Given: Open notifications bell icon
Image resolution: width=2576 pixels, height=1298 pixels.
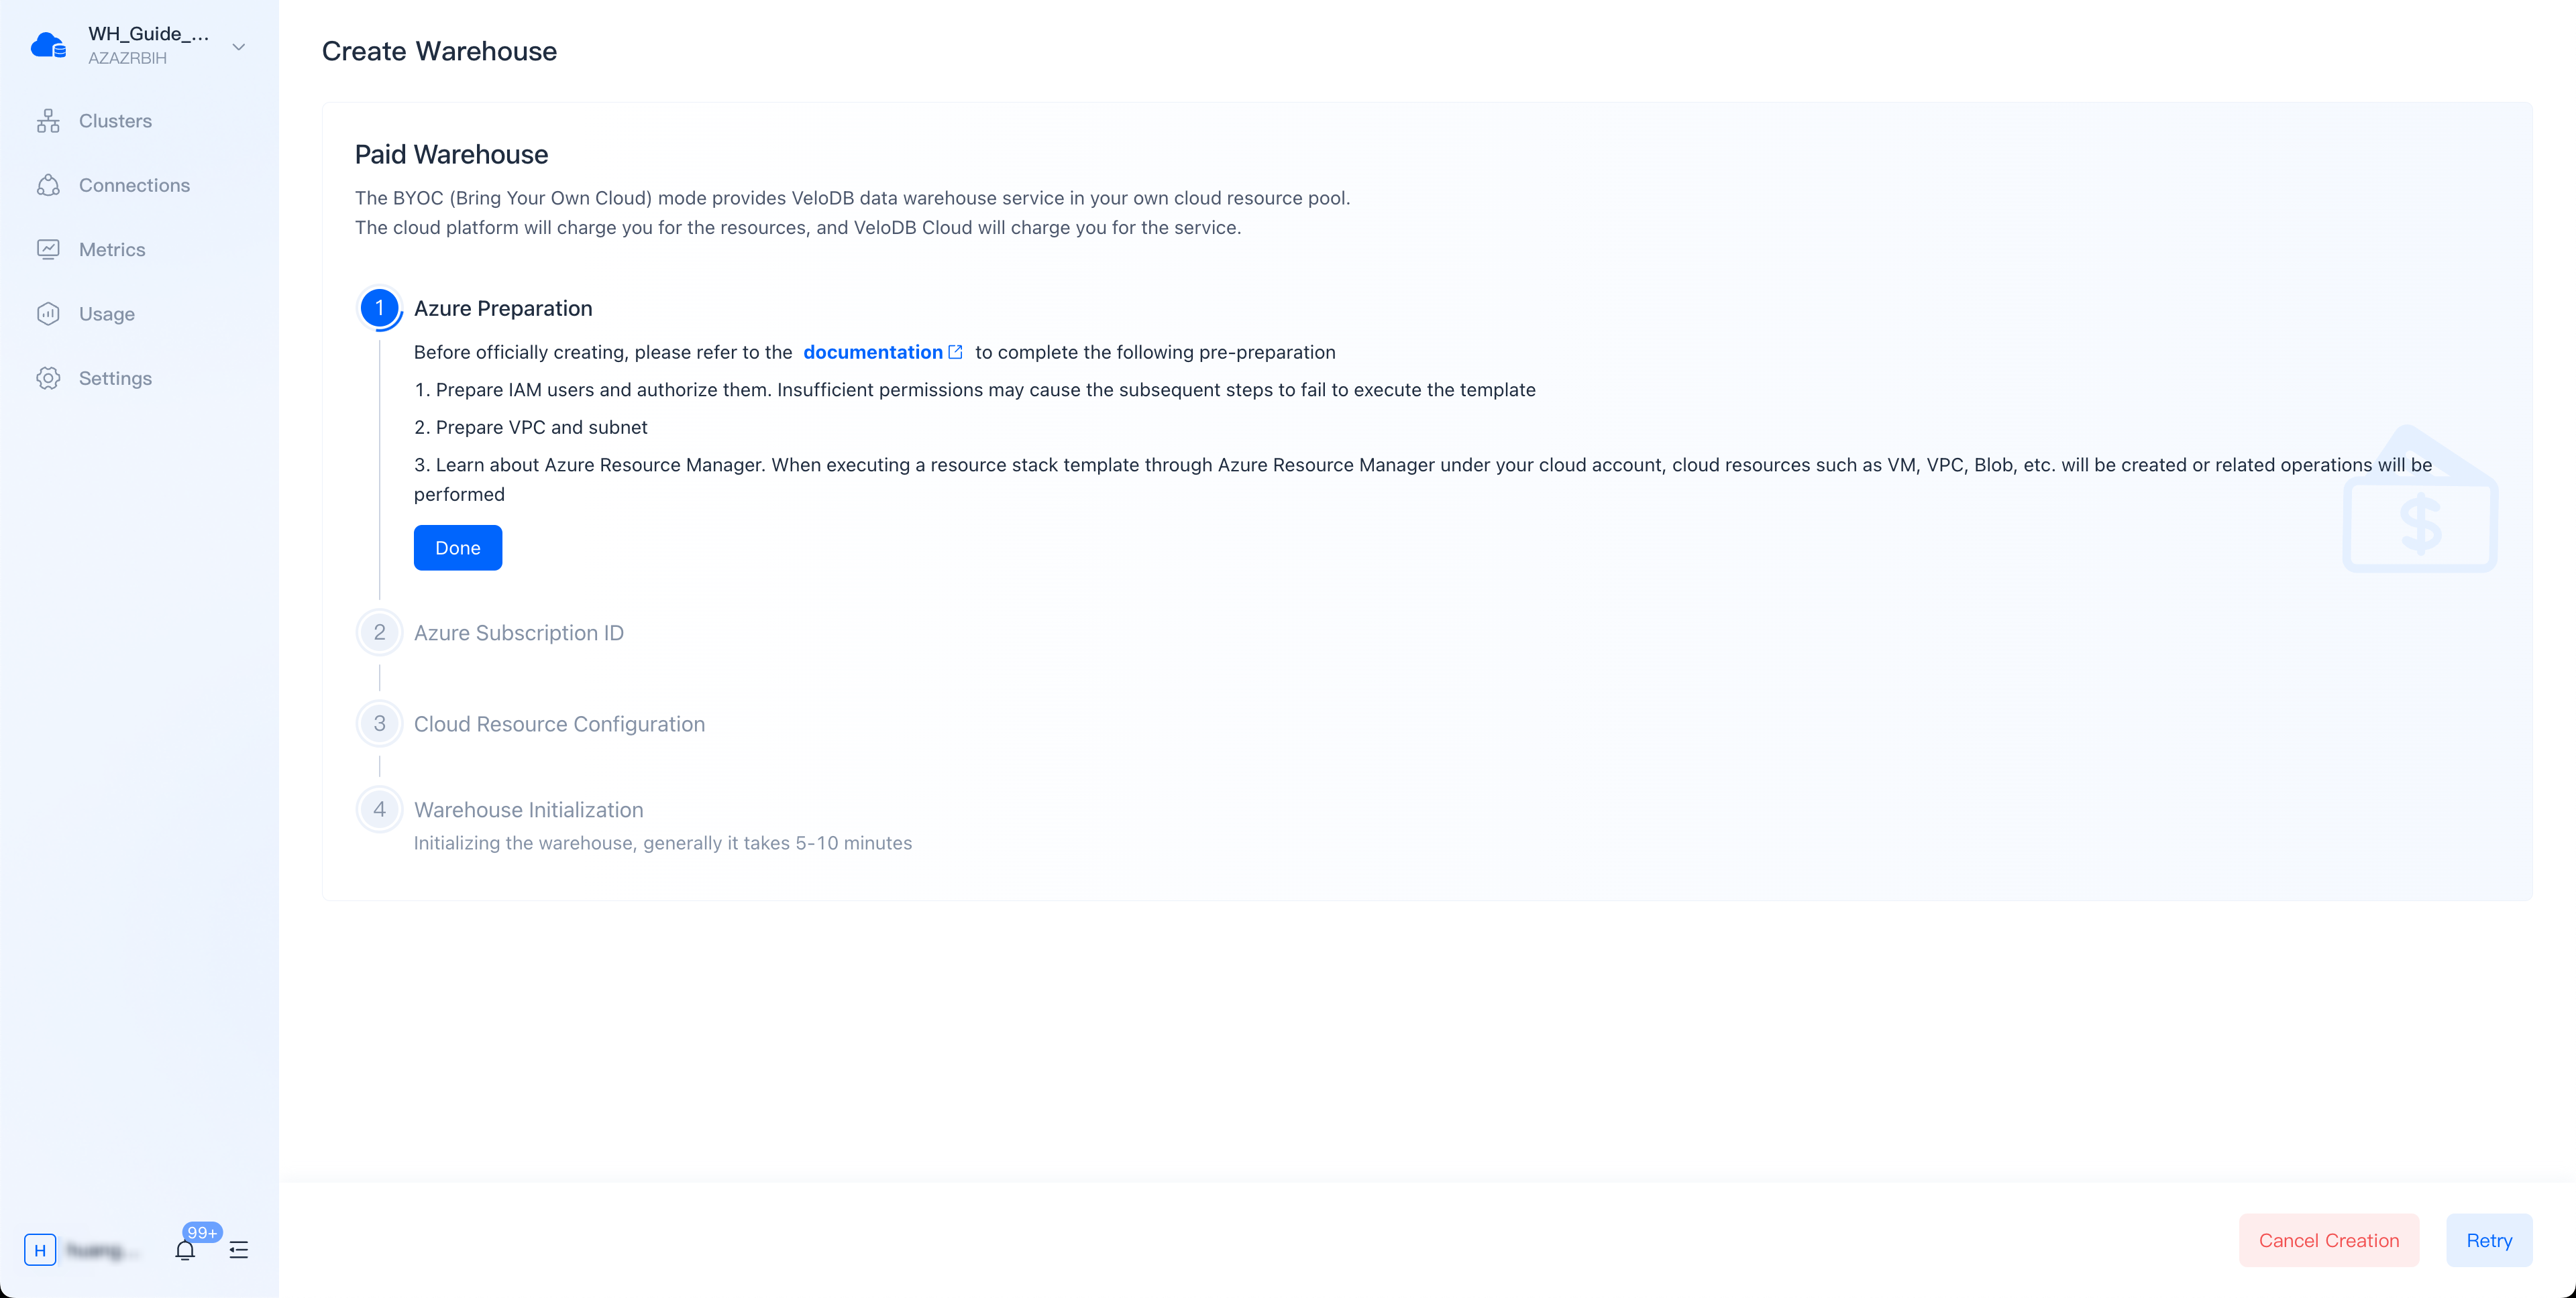Looking at the screenshot, I should [x=185, y=1250].
